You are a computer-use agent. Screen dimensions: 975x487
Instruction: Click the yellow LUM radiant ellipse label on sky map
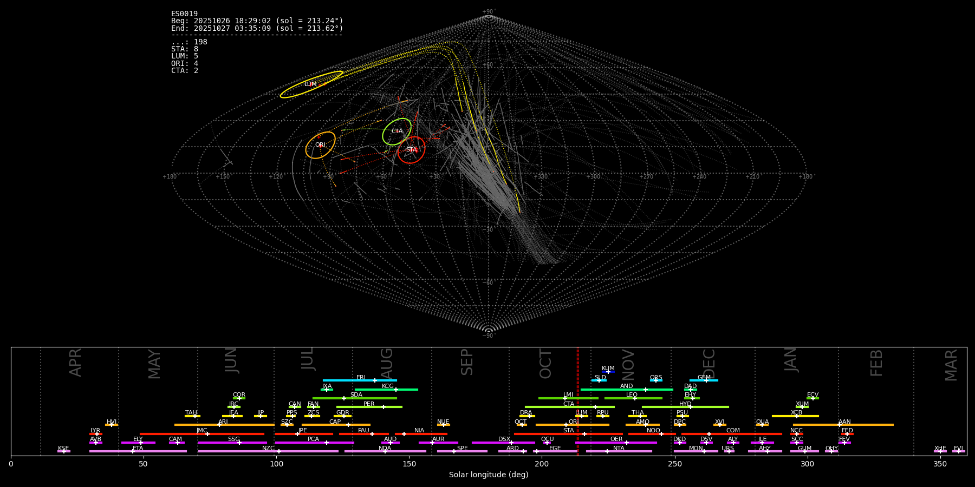pos(310,84)
